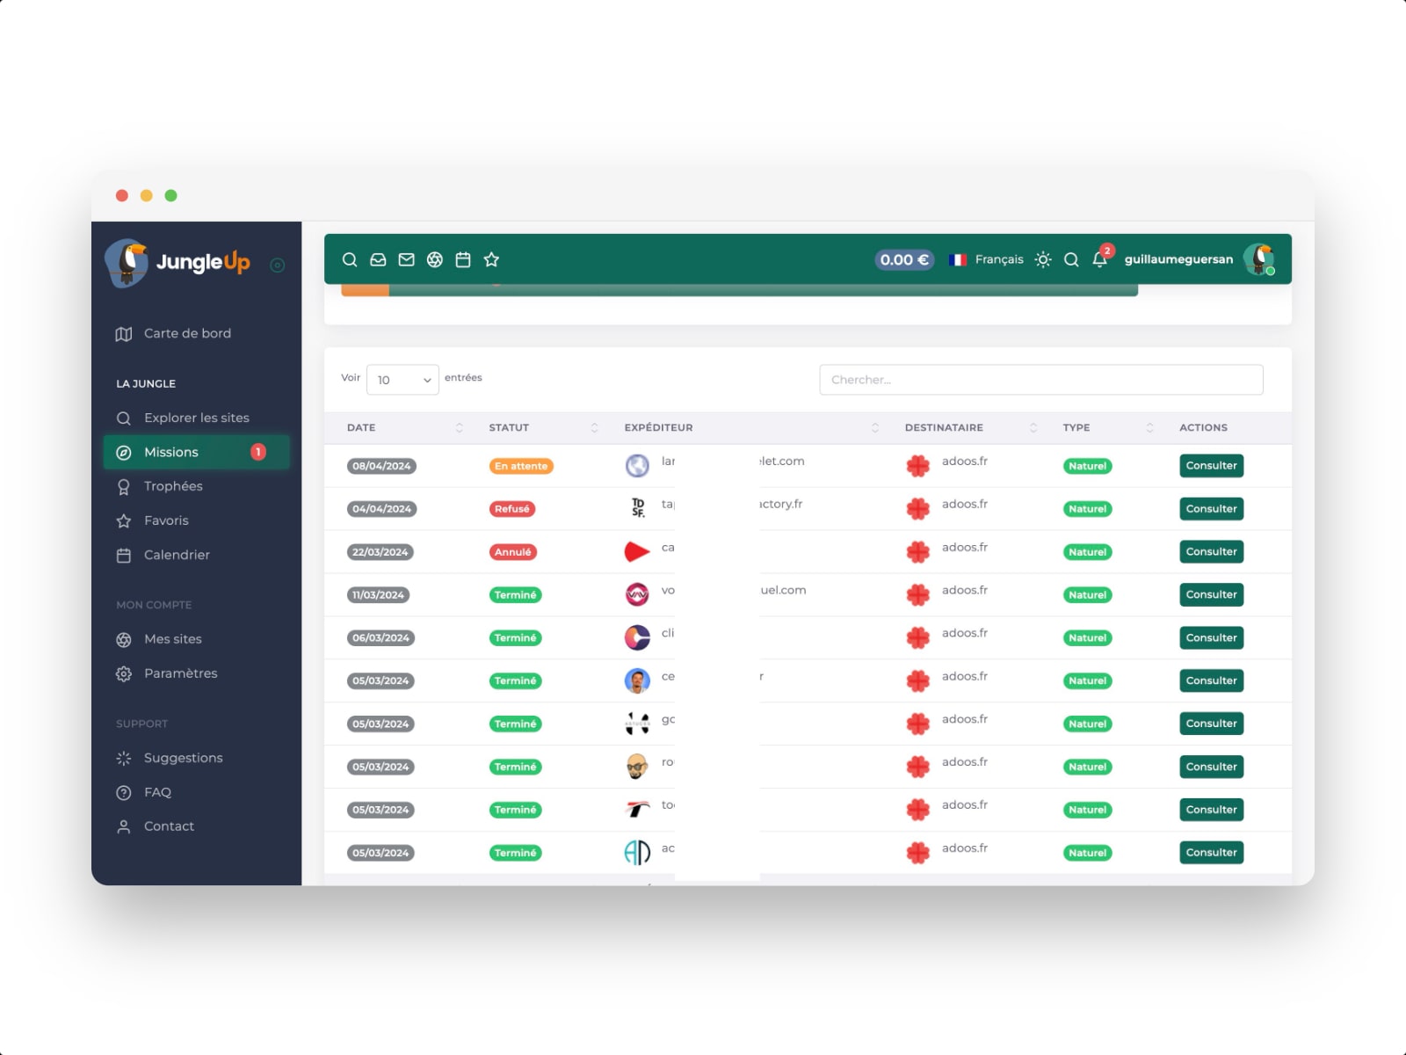The image size is (1406, 1055).
Task: Click the 0.00 € balance badge
Action: [904, 259]
